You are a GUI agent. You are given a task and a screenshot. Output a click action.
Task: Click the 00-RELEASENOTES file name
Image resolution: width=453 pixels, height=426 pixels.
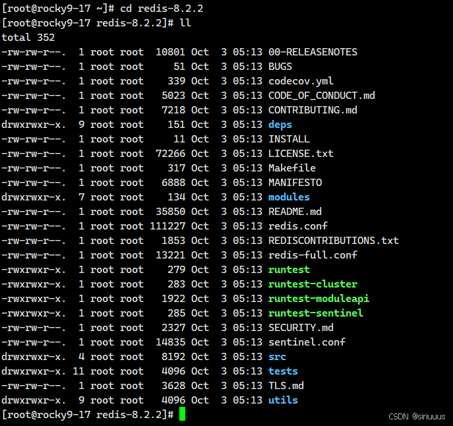[x=313, y=52]
